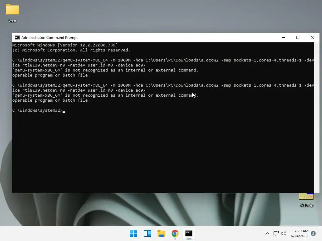Click 'Microsoft Windows [Version 10.0.22000.739]' text

pyautogui.click(x=65, y=45)
